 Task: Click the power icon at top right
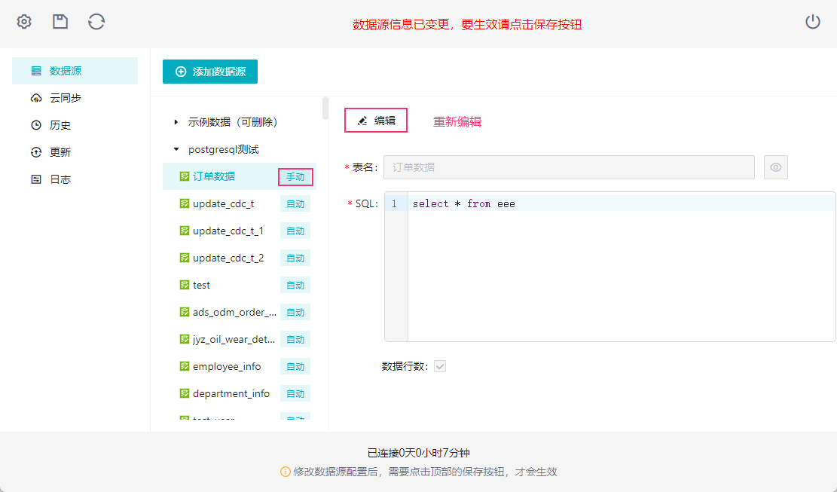click(812, 22)
